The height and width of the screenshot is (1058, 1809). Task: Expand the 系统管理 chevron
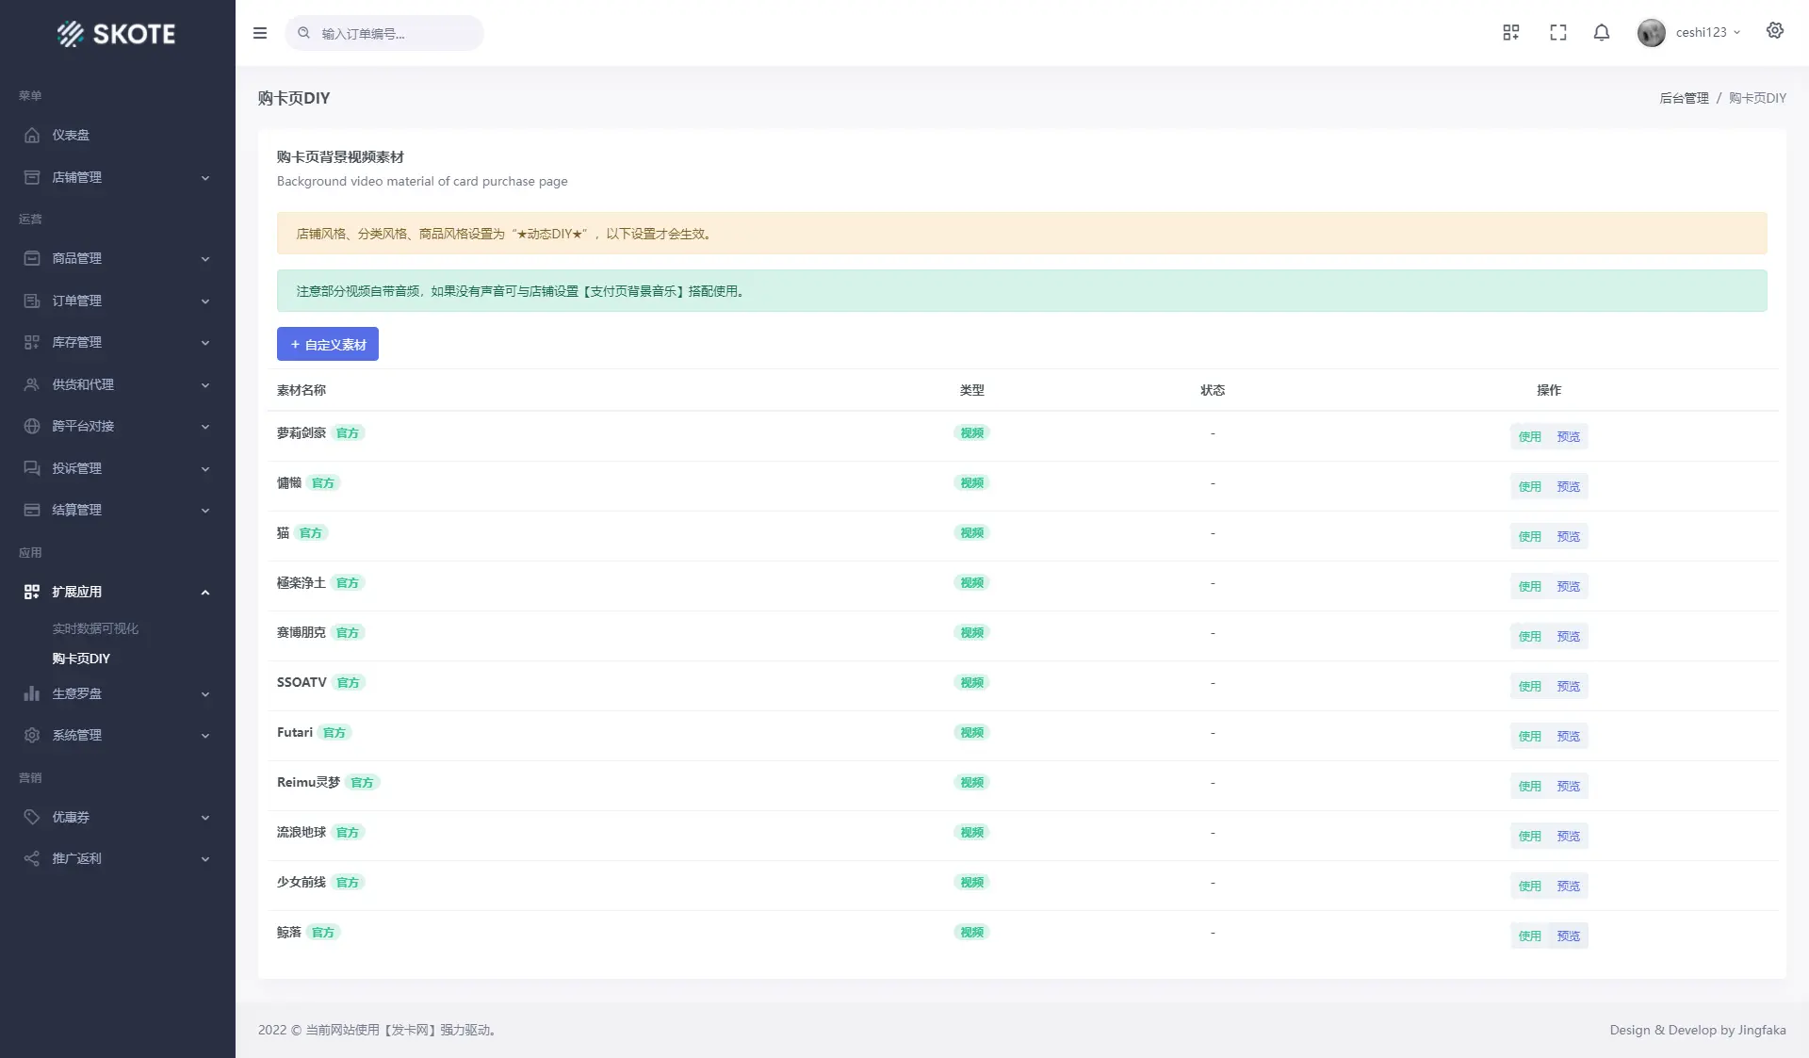205,736
